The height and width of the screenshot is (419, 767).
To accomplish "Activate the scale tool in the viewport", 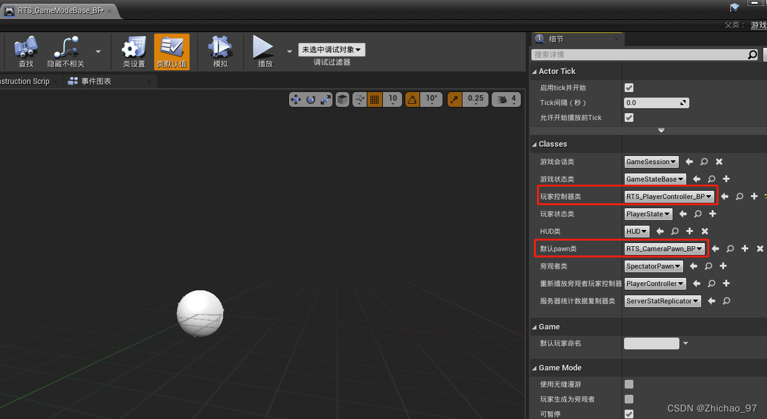I will pyautogui.click(x=324, y=99).
